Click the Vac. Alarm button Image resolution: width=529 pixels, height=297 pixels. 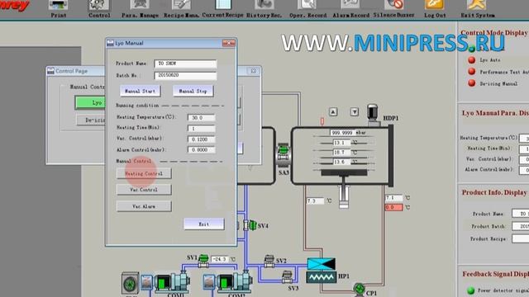tap(144, 206)
